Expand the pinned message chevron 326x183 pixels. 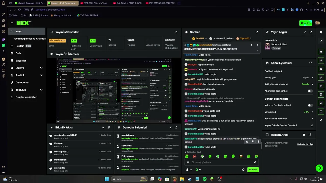point(257,50)
